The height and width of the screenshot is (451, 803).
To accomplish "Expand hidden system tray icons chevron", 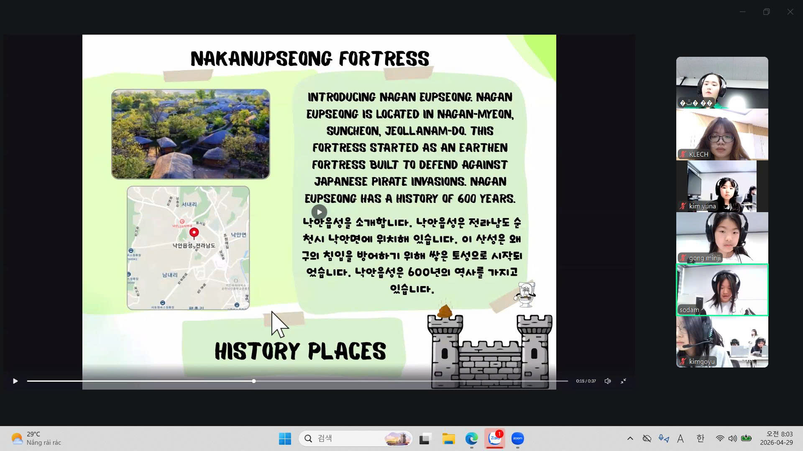I will [630, 438].
